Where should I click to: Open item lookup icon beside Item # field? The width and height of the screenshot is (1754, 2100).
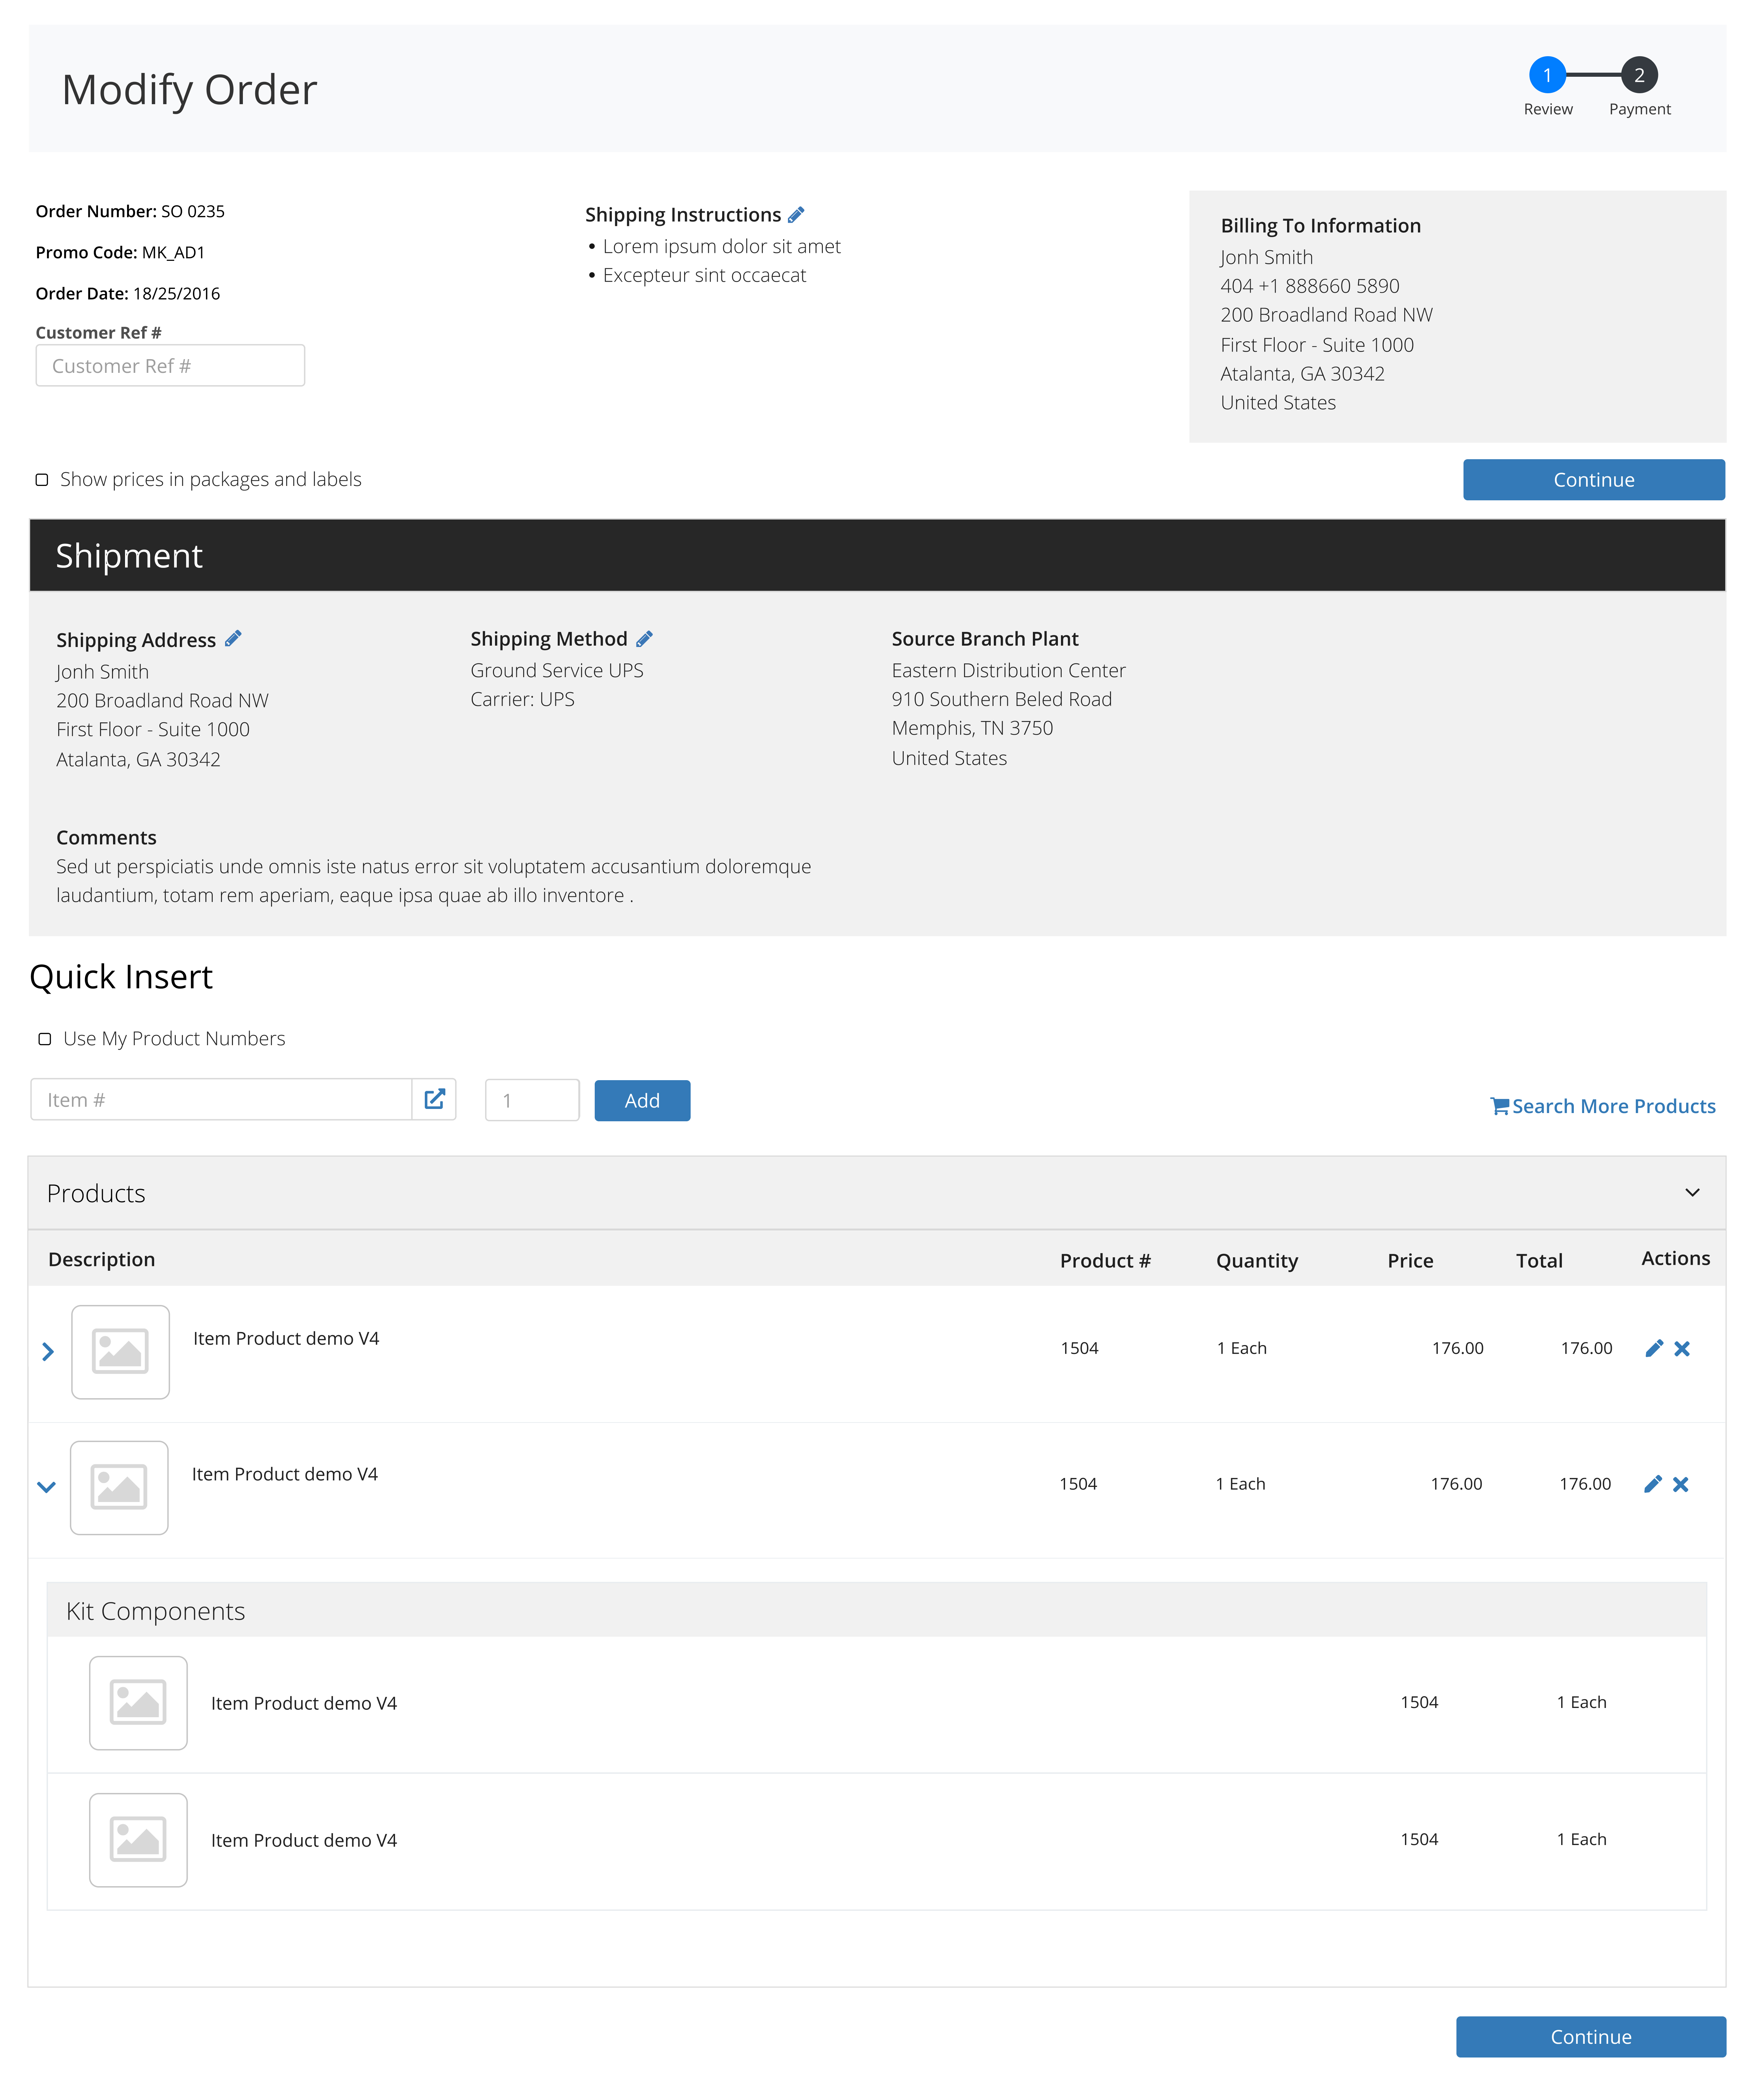point(435,1099)
